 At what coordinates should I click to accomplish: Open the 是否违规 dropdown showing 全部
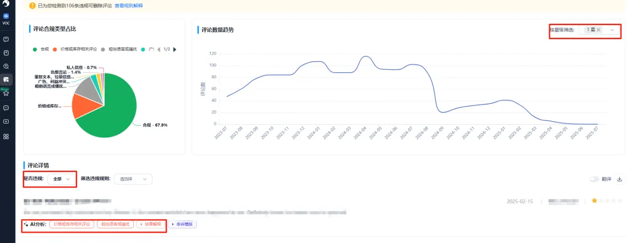coord(61,179)
